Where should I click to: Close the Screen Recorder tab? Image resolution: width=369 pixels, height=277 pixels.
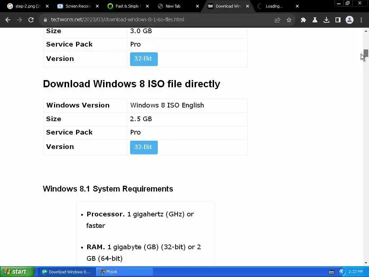click(97, 6)
